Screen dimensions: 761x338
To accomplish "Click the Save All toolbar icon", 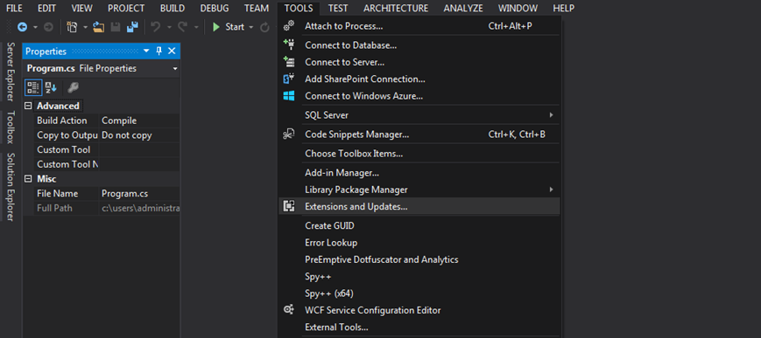I will (x=132, y=27).
